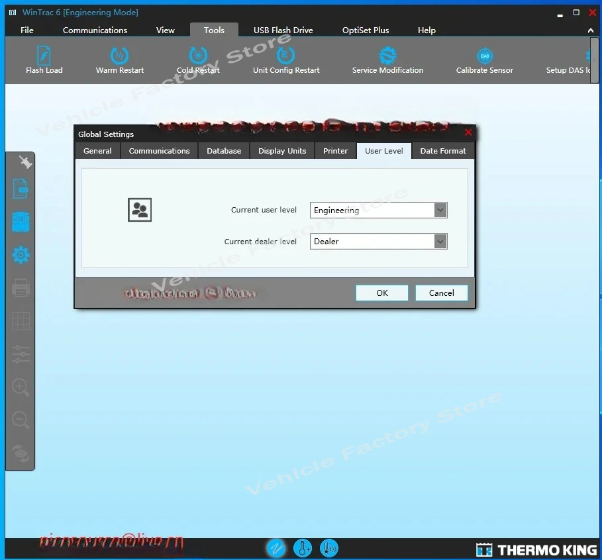This screenshot has width=602, height=560.
Task: Open the OptiSet Plus menu
Action: [x=366, y=30]
